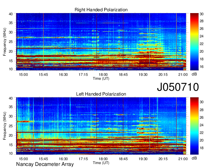The image size is (207, 168).
Task: Click the 16:30 time tick on the top plot
Action: point(63,75)
